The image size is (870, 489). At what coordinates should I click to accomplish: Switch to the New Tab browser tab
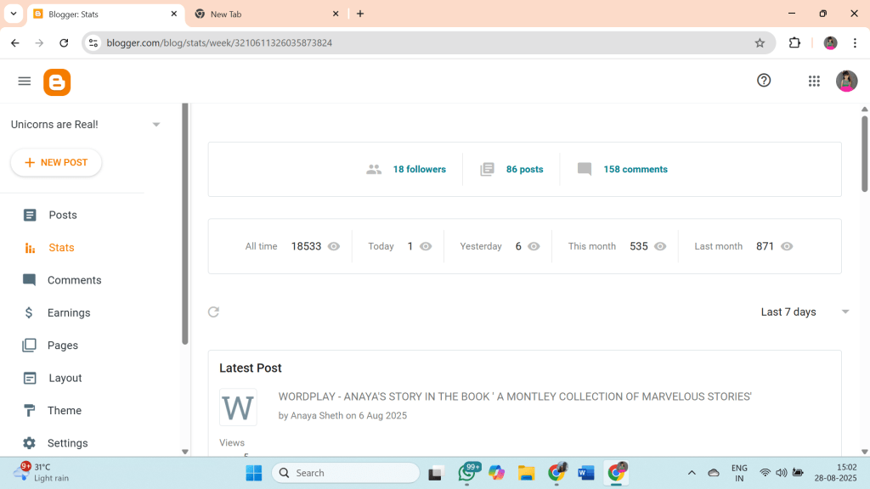263,14
